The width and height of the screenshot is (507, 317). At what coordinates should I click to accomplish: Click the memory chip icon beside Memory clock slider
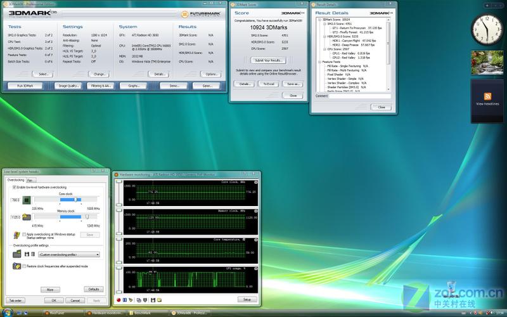(27, 217)
